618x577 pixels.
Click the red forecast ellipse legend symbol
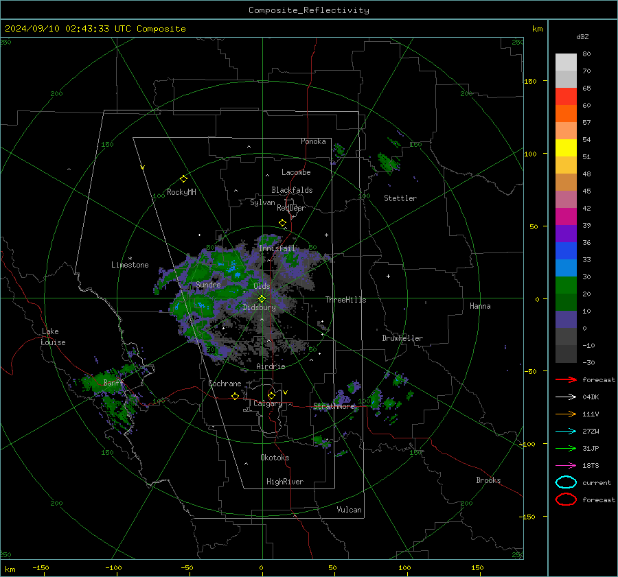pyautogui.click(x=566, y=499)
